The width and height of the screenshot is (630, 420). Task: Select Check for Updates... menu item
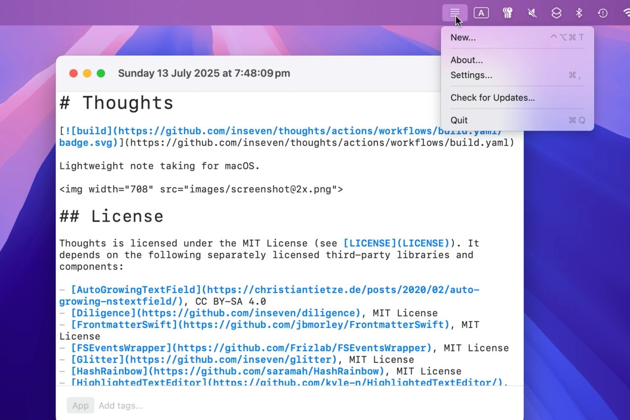pyautogui.click(x=492, y=97)
